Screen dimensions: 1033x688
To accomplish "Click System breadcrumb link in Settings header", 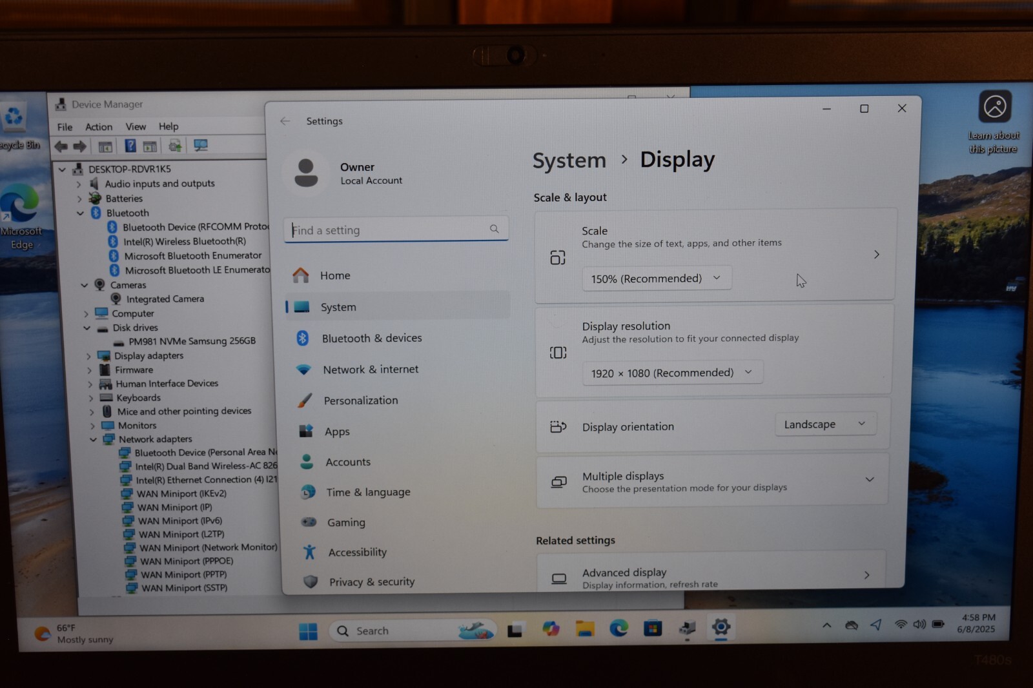I will (x=569, y=161).
